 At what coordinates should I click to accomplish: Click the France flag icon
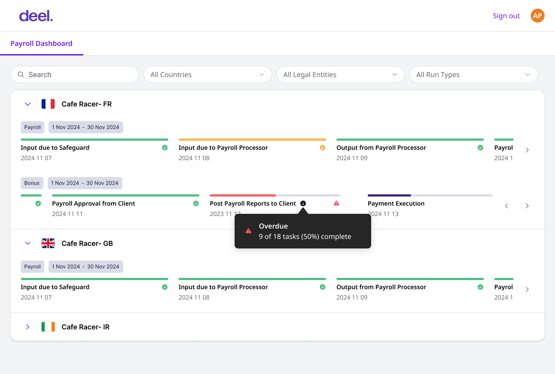pos(48,104)
